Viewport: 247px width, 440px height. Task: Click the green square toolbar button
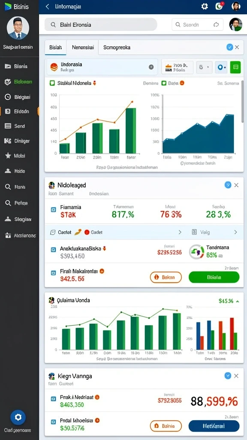pos(235,67)
